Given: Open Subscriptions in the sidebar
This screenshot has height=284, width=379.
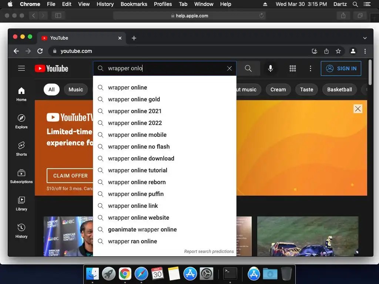Looking at the screenshot, I should [21, 176].
